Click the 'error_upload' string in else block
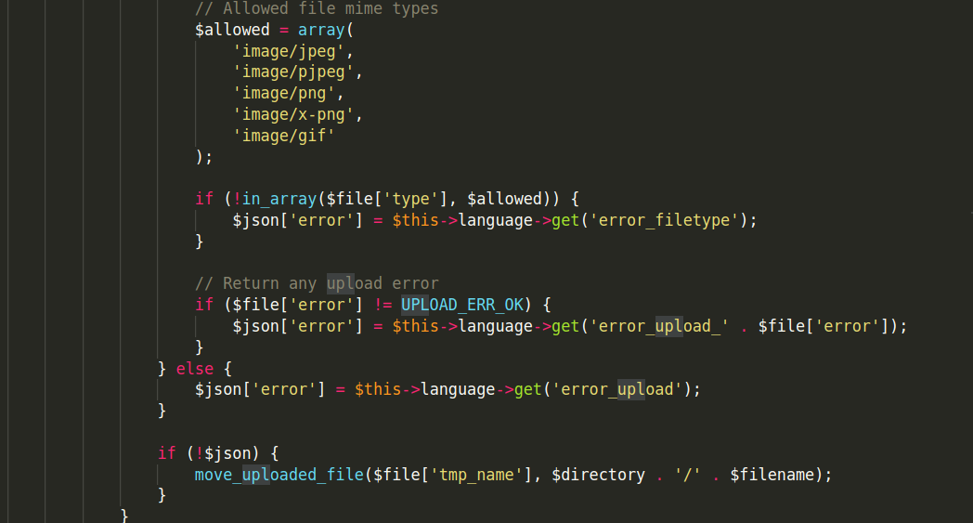Screen dimensions: 973x523 tap(616, 389)
